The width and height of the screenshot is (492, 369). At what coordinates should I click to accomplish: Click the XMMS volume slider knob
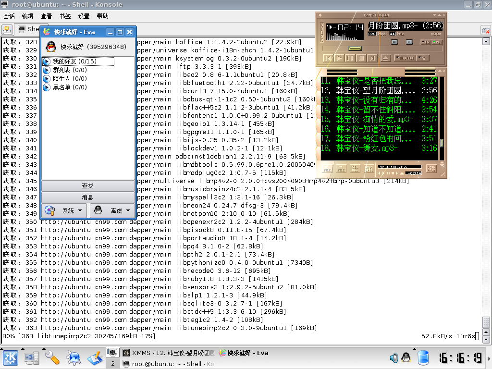pyautogui.click(x=394, y=42)
